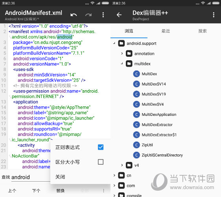
Task: Open the ZipUtil$CentralDirectory class icon
Action: point(136,155)
